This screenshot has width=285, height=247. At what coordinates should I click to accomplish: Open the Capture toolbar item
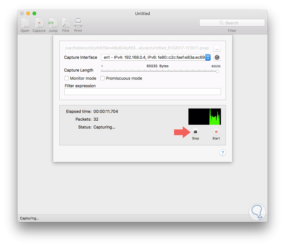(x=39, y=25)
